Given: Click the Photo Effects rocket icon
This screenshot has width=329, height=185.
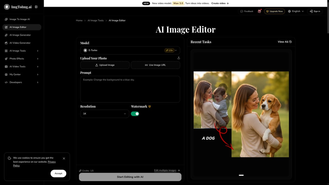Looking at the screenshot, I should coord(6,59).
